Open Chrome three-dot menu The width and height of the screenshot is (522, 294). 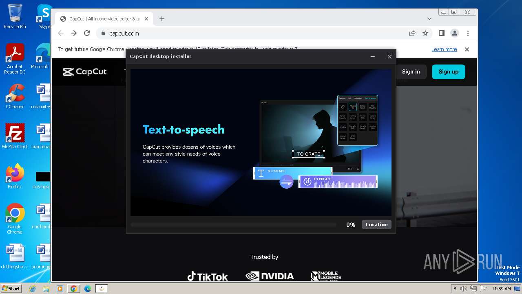coord(468,33)
